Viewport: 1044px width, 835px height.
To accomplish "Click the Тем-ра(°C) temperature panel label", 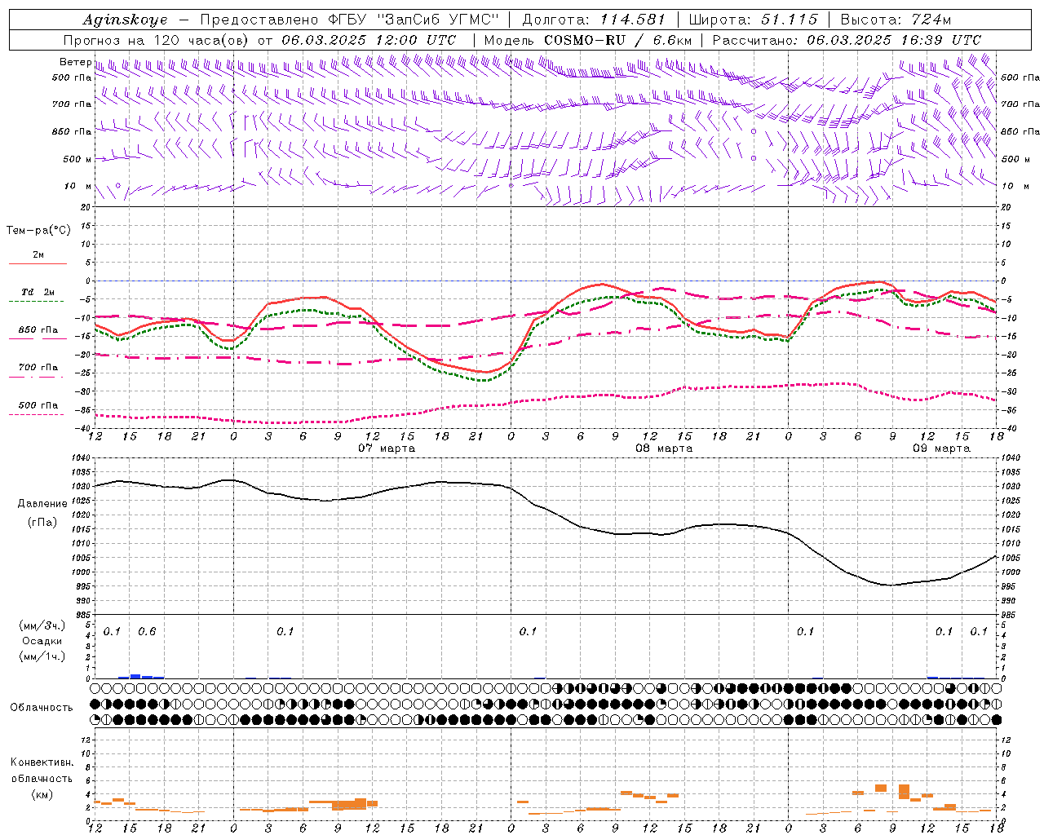I will (38, 231).
